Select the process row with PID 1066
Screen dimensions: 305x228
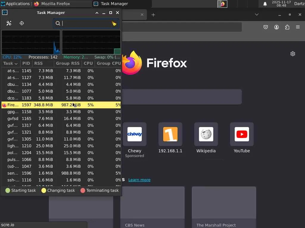[x=61, y=159]
